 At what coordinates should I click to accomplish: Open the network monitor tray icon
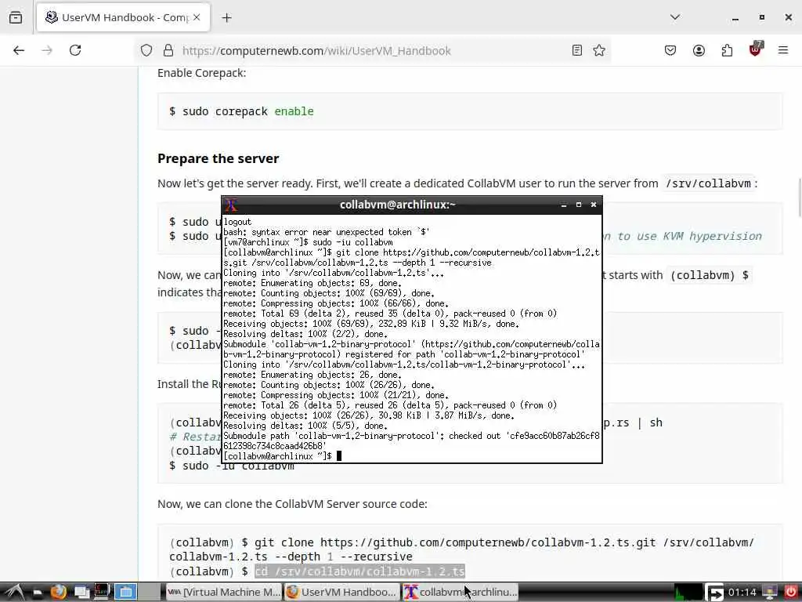[x=769, y=593]
